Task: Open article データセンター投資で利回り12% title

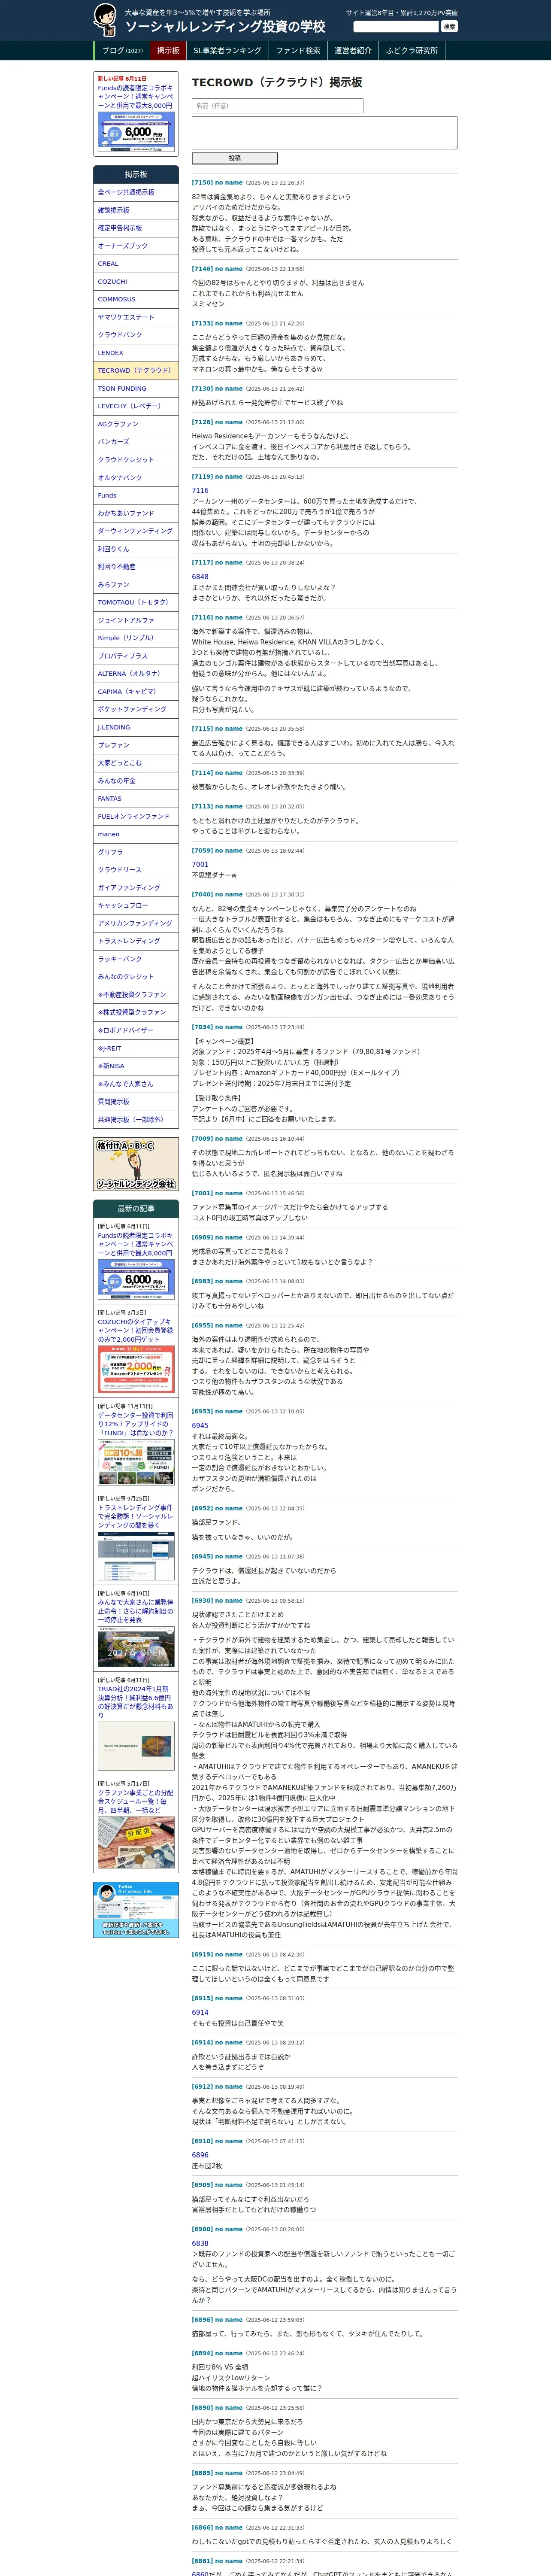Action: [x=136, y=1424]
